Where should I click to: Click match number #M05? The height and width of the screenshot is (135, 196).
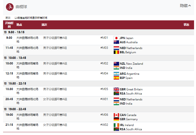point(104,89)
